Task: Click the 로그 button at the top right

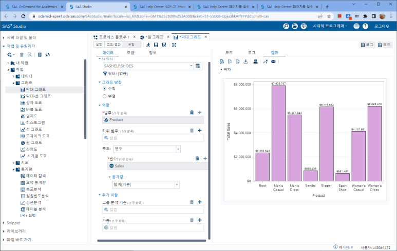Action: pos(367,45)
